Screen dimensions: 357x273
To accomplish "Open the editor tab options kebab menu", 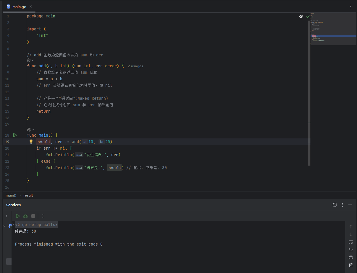I will [x=351, y=6].
